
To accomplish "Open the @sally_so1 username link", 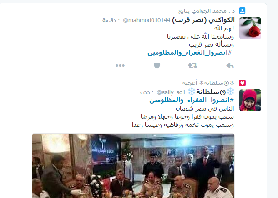I will coord(171,92).
